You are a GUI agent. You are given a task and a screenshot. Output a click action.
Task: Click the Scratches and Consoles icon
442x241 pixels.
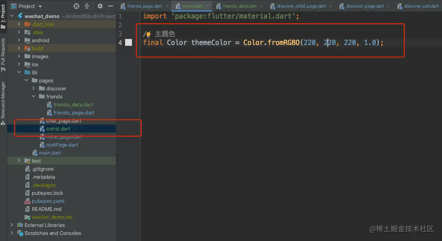click(x=20, y=233)
